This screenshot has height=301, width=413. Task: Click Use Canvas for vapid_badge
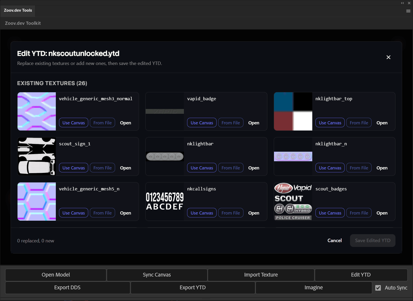[x=201, y=123]
